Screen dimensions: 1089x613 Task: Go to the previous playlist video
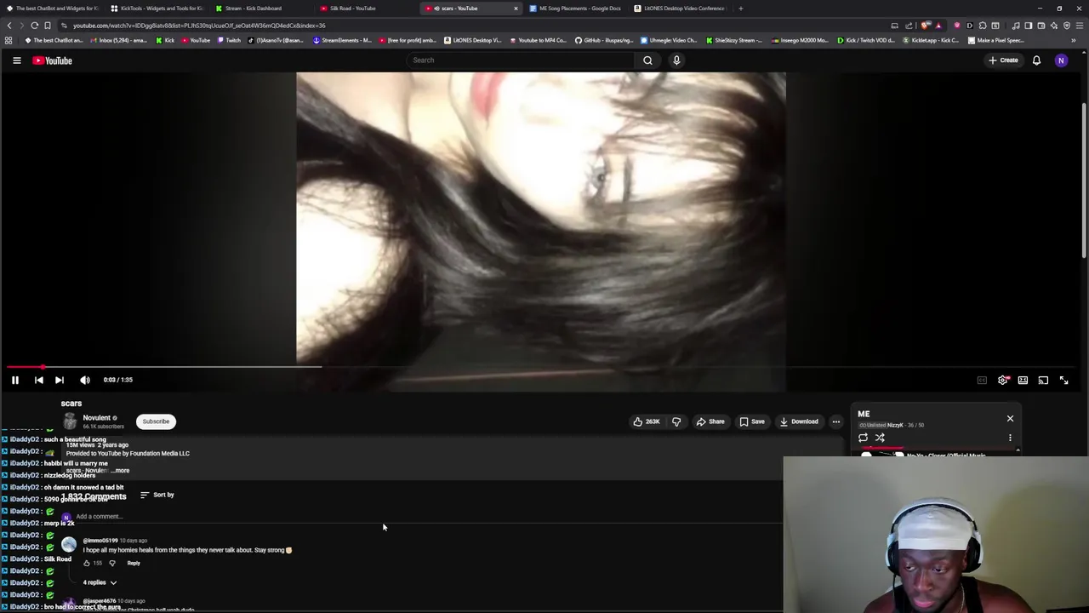[38, 380]
